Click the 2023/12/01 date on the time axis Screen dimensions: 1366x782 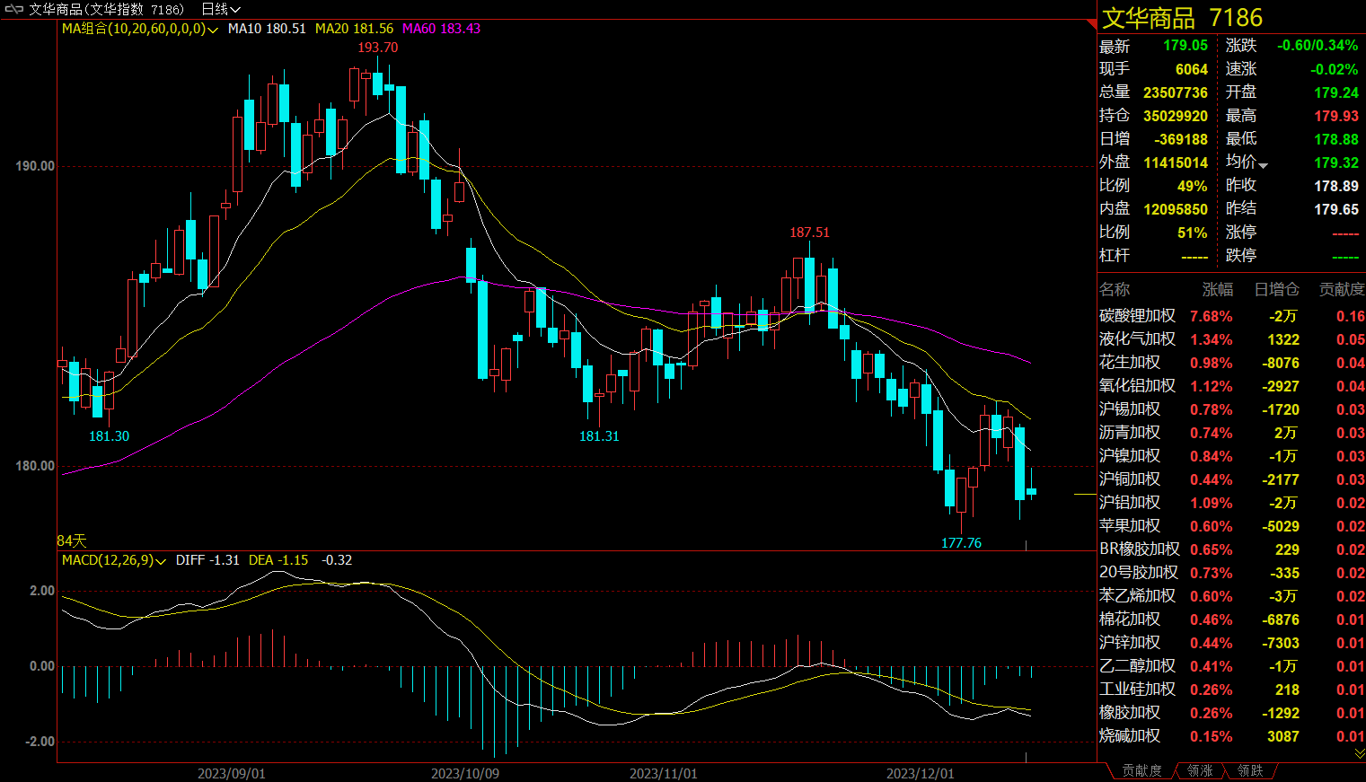[921, 773]
